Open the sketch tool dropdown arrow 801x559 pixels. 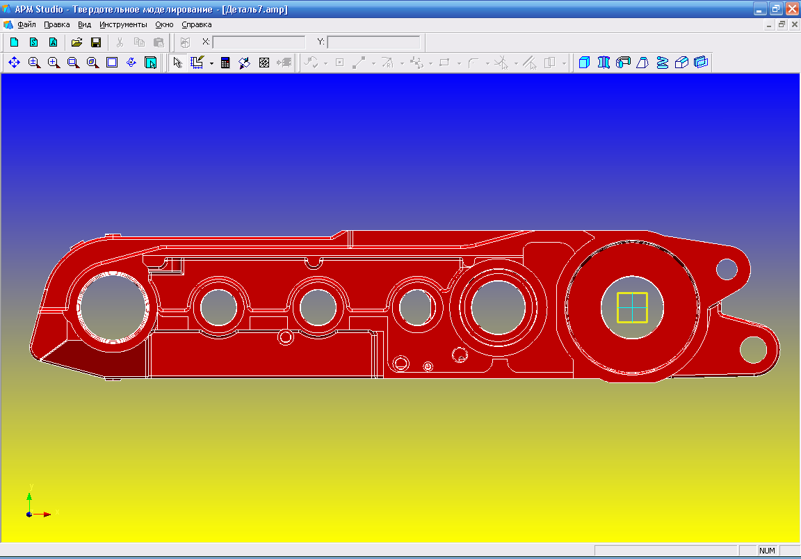point(211,63)
